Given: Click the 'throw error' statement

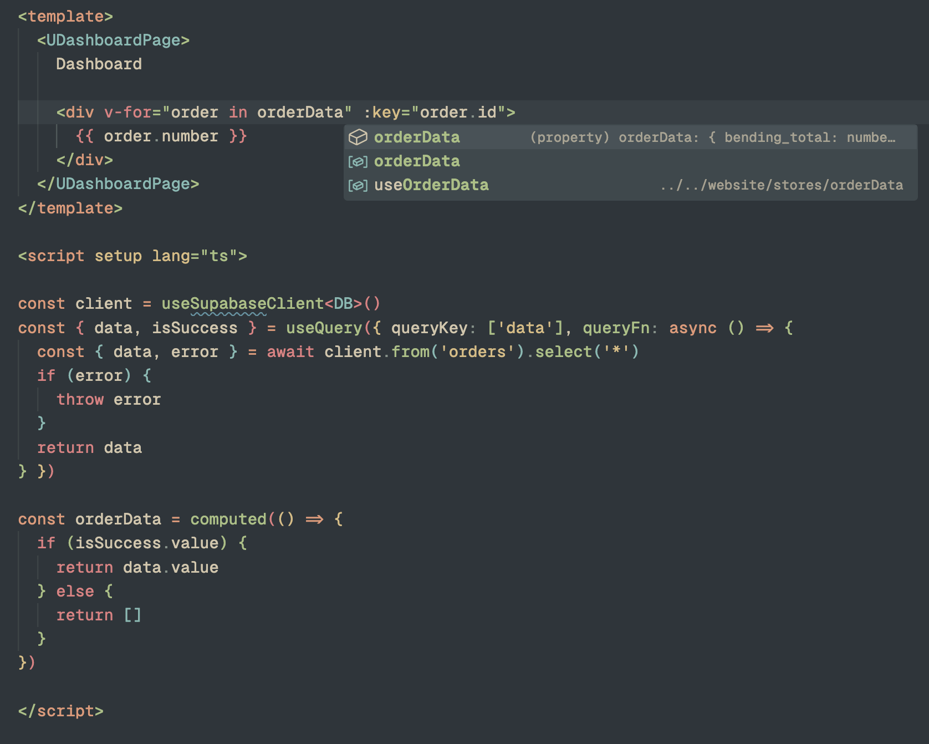Looking at the screenshot, I should tap(109, 400).
